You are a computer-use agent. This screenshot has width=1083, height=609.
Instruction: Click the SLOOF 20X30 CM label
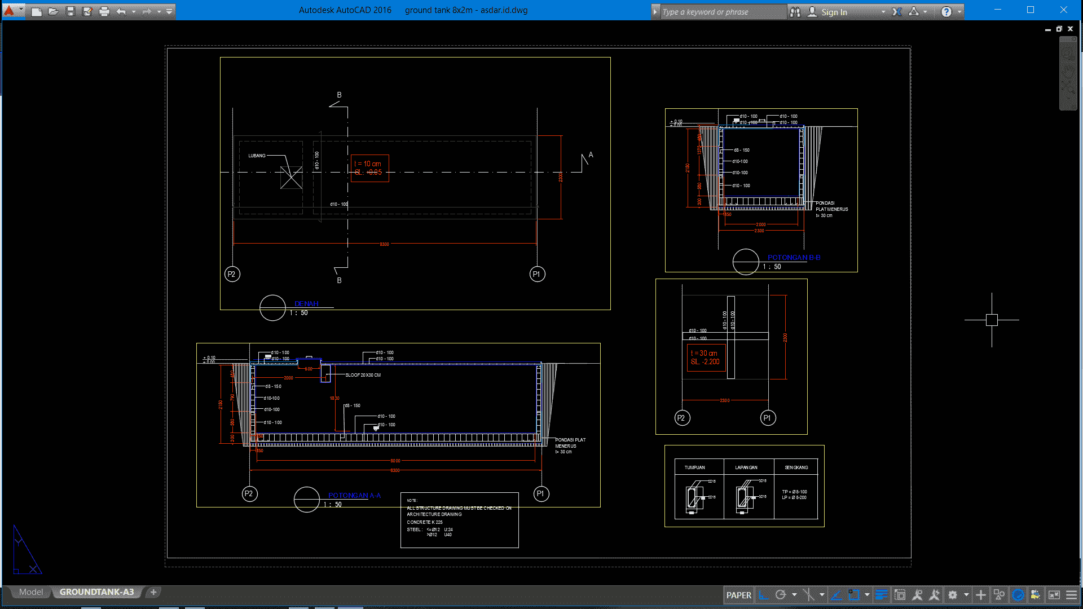pyautogui.click(x=363, y=375)
